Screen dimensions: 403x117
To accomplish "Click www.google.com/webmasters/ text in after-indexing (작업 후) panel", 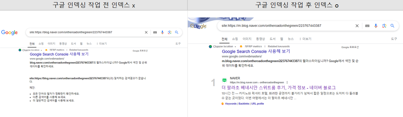I will click(x=242, y=57).
